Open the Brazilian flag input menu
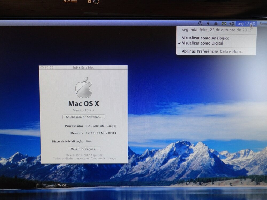Viewport: 267px width, 200px height. [224, 24]
